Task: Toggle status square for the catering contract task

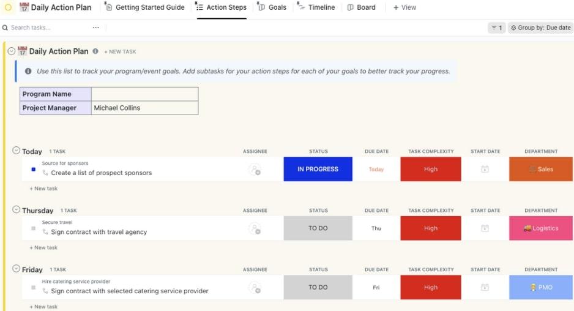Action: pyautogui.click(x=33, y=287)
